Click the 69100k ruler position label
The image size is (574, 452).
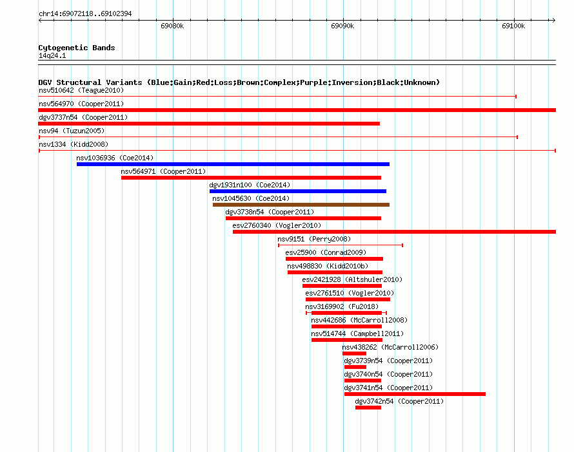click(x=513, y=26)
